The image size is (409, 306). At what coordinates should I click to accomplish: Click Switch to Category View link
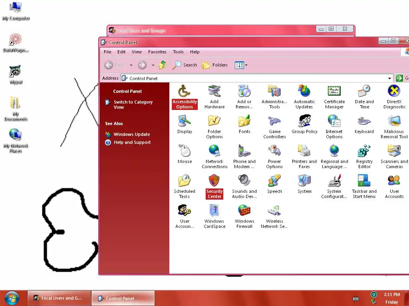point(133,105)
